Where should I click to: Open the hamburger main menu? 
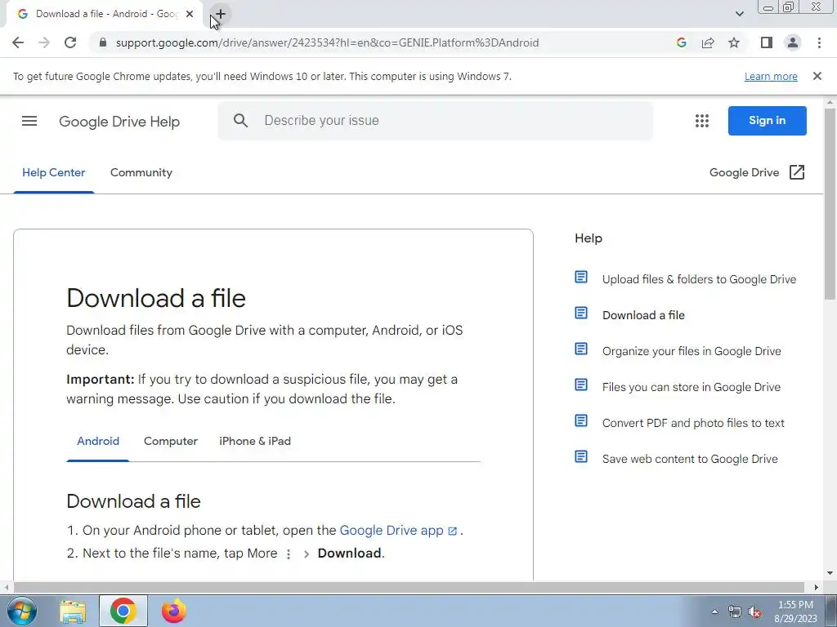[x=29, y=121]
